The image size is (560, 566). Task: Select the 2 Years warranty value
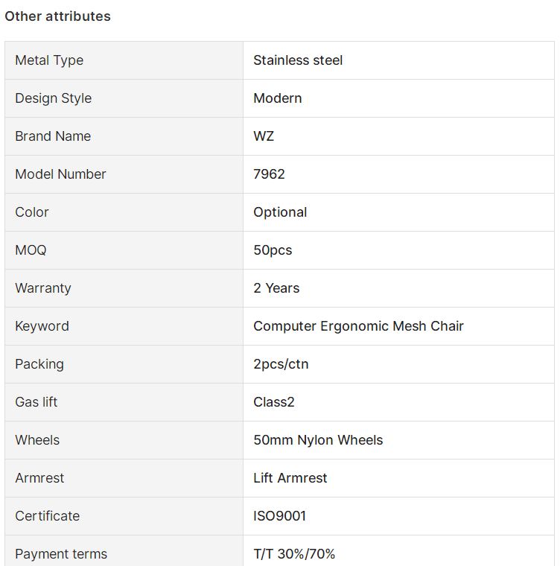pyautogui.click(x=276, y=288)
